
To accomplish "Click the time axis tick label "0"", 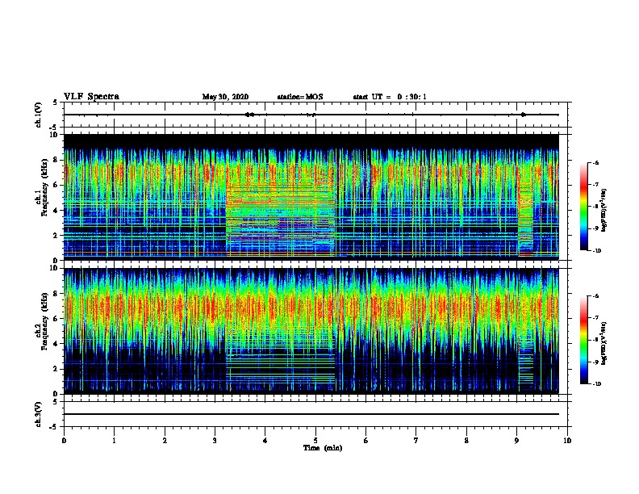I will tap(64, 441).
